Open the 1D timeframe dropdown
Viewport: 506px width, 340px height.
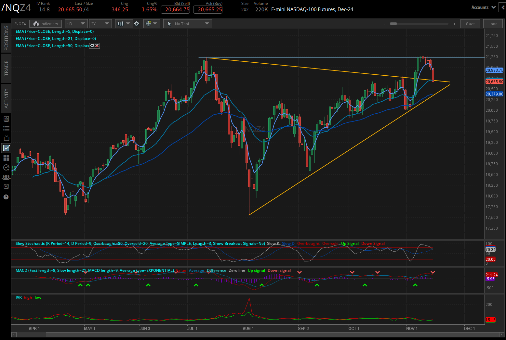76,23
